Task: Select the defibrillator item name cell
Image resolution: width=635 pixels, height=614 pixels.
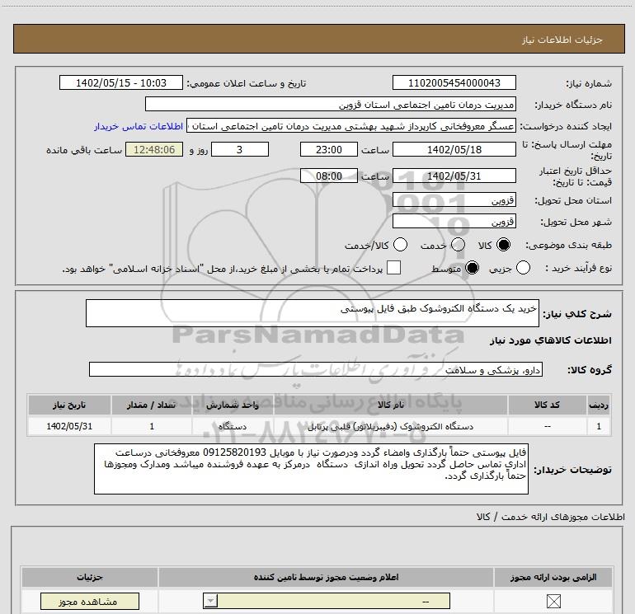Action: pyautogui.click(x=391, y=426)
